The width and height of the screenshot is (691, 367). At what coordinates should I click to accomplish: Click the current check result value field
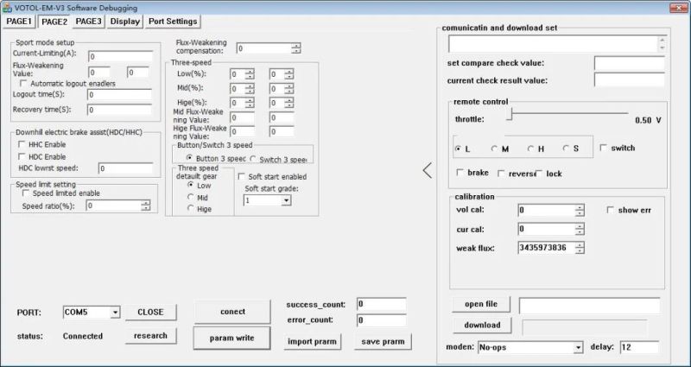tap(630, 80)
